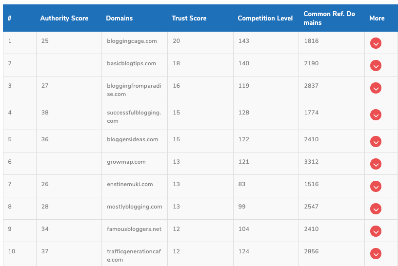Viewport: 398px width, 266px height.
Task: Expand more details for bloggingcage.com row
Action: click(375, 43)
